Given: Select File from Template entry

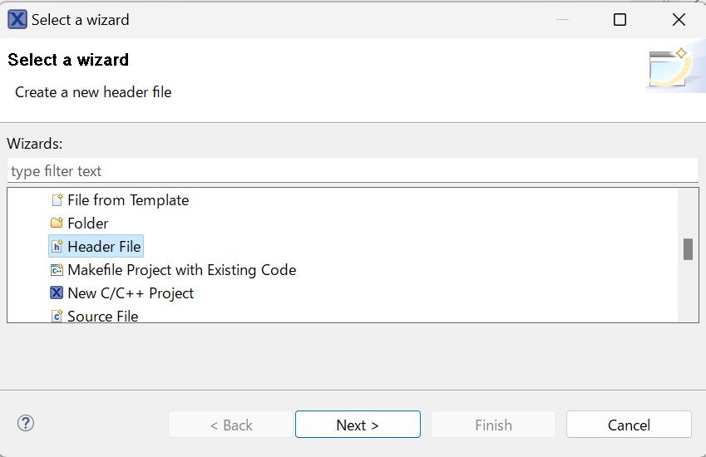Looking at the screenshot, I should click(x=128, y=200).
